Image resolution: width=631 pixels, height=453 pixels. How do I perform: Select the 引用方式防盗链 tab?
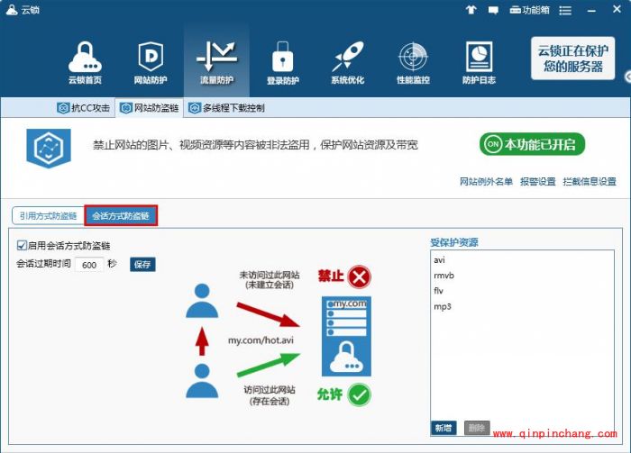point(48,216)
